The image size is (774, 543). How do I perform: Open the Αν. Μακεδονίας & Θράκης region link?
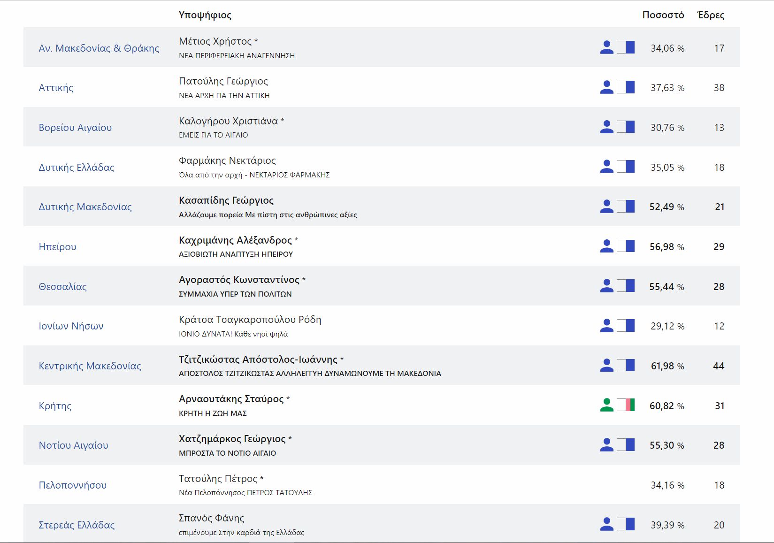tap(99, 48)
